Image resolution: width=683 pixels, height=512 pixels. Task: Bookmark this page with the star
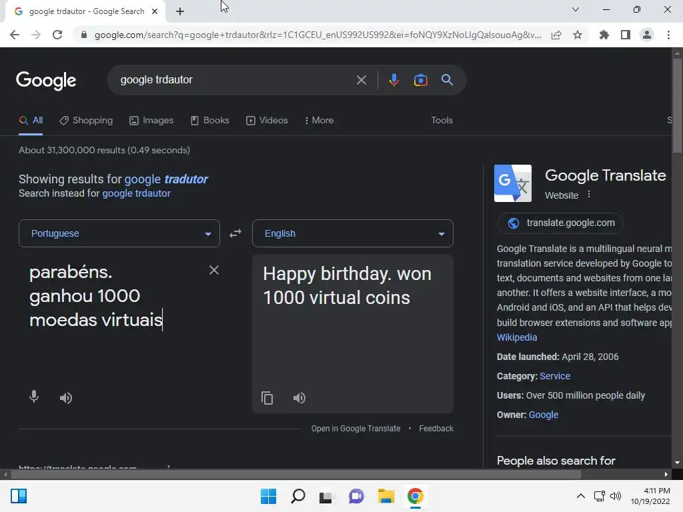tap(578, 35)
